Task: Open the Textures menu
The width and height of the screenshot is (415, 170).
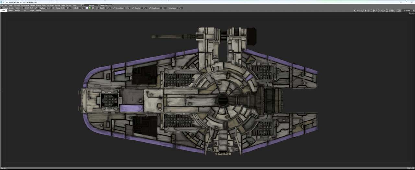Action: point(17,5)
